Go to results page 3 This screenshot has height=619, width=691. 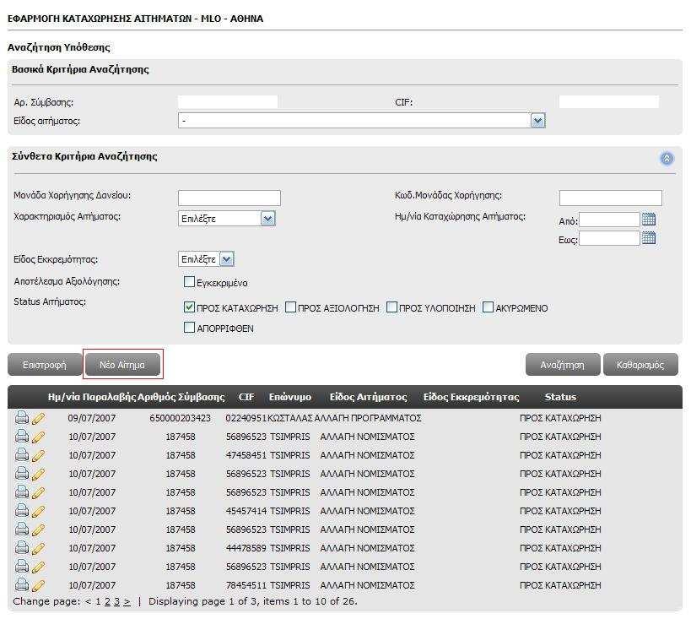point(116,601)
